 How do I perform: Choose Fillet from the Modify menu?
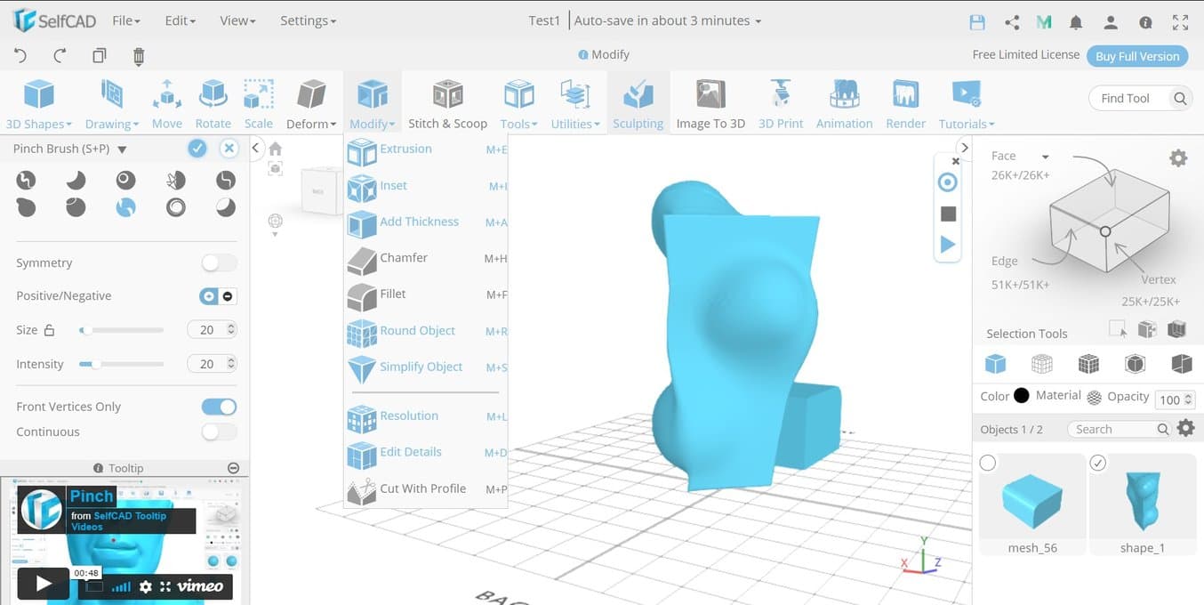click(393, 294)
